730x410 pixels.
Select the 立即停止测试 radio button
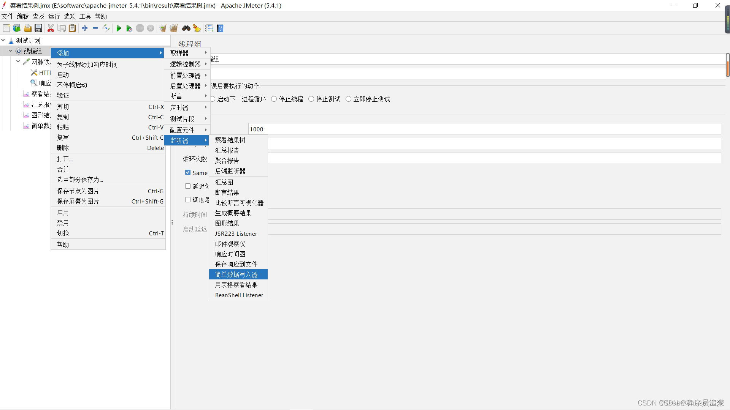pos(348,99)
